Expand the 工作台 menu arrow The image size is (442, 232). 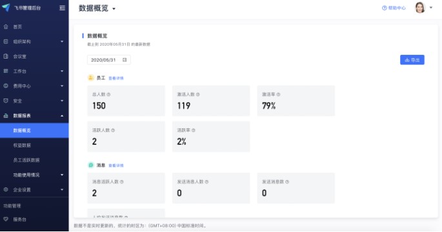pyautogui.click(x=62, y=71)
